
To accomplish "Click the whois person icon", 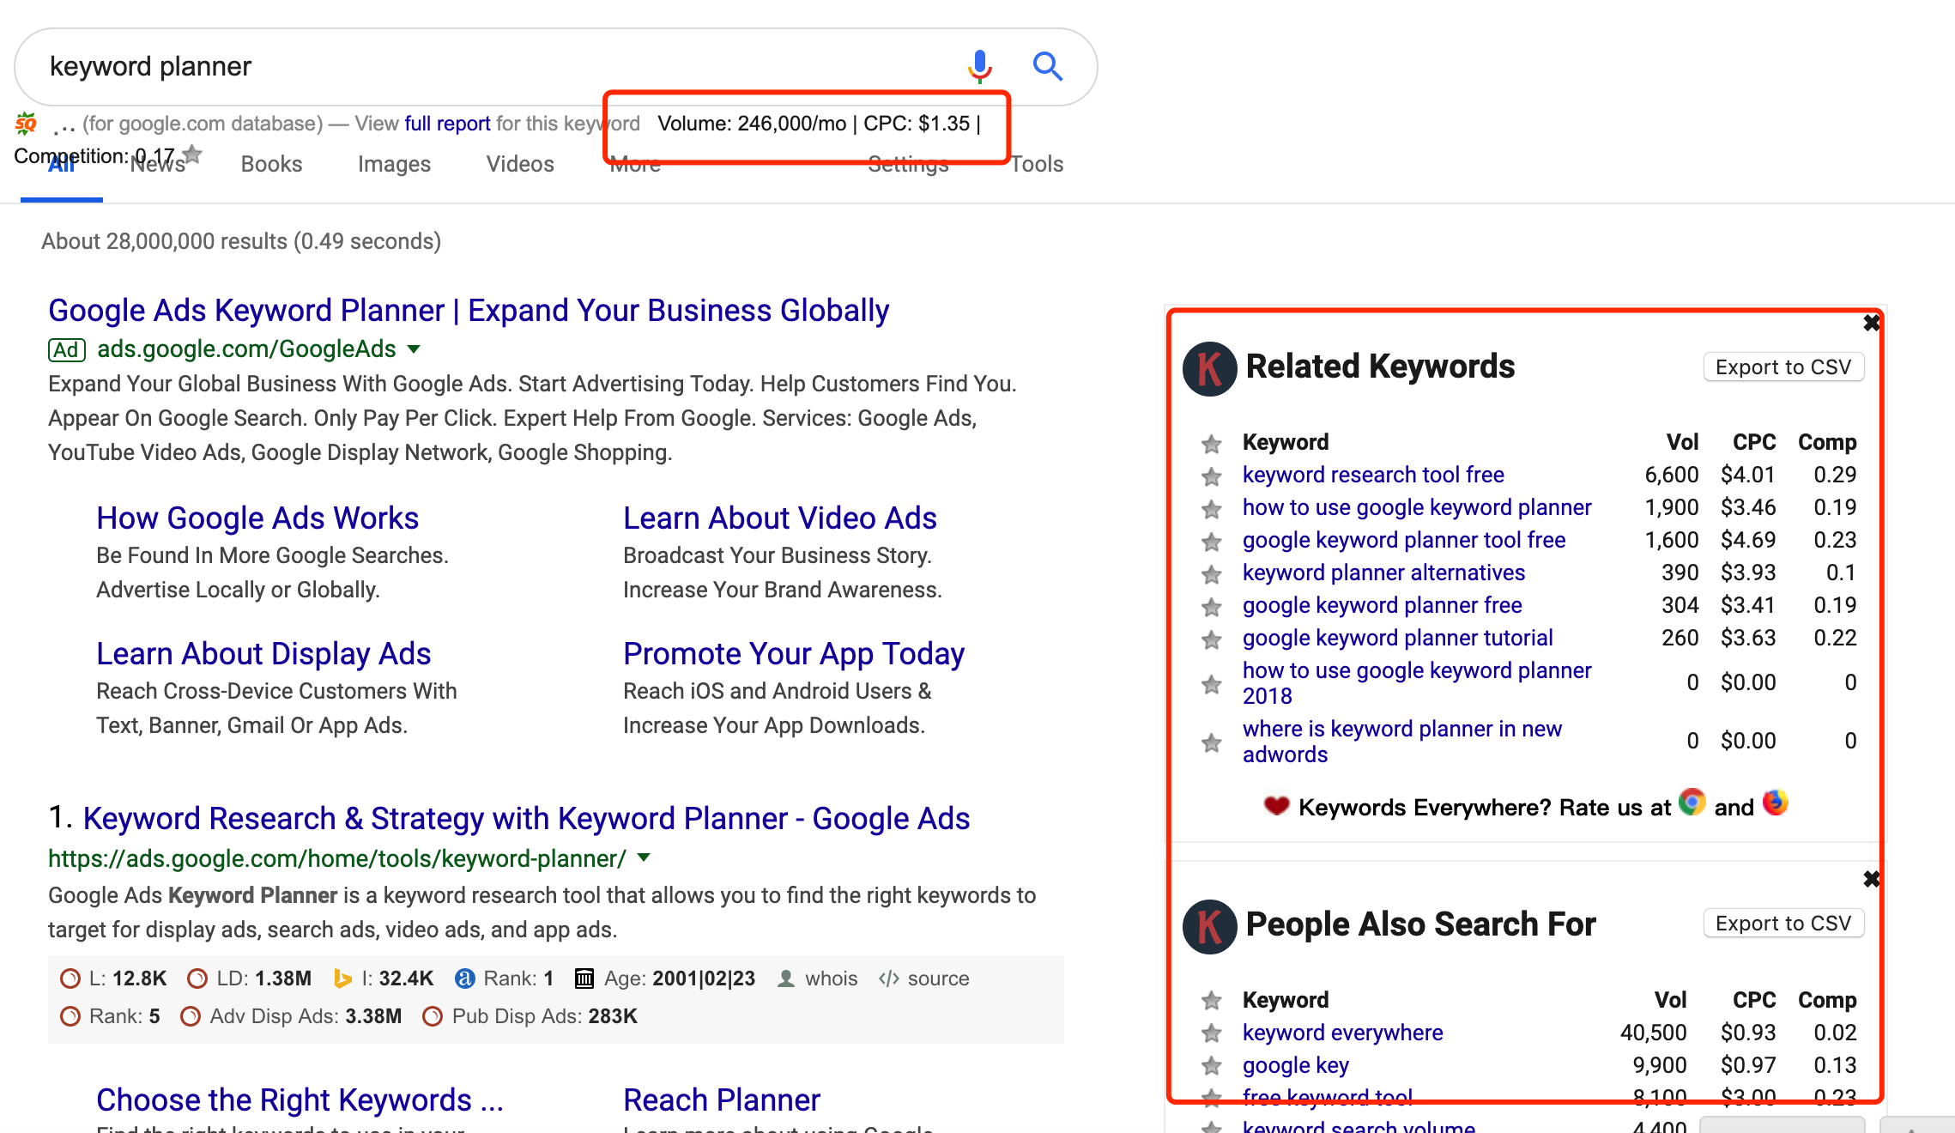I will coord(785,978).
